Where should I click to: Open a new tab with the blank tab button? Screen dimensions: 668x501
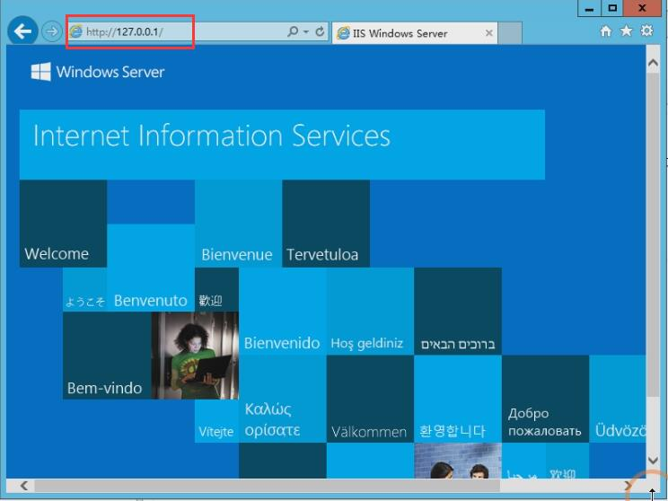[510, 33]
